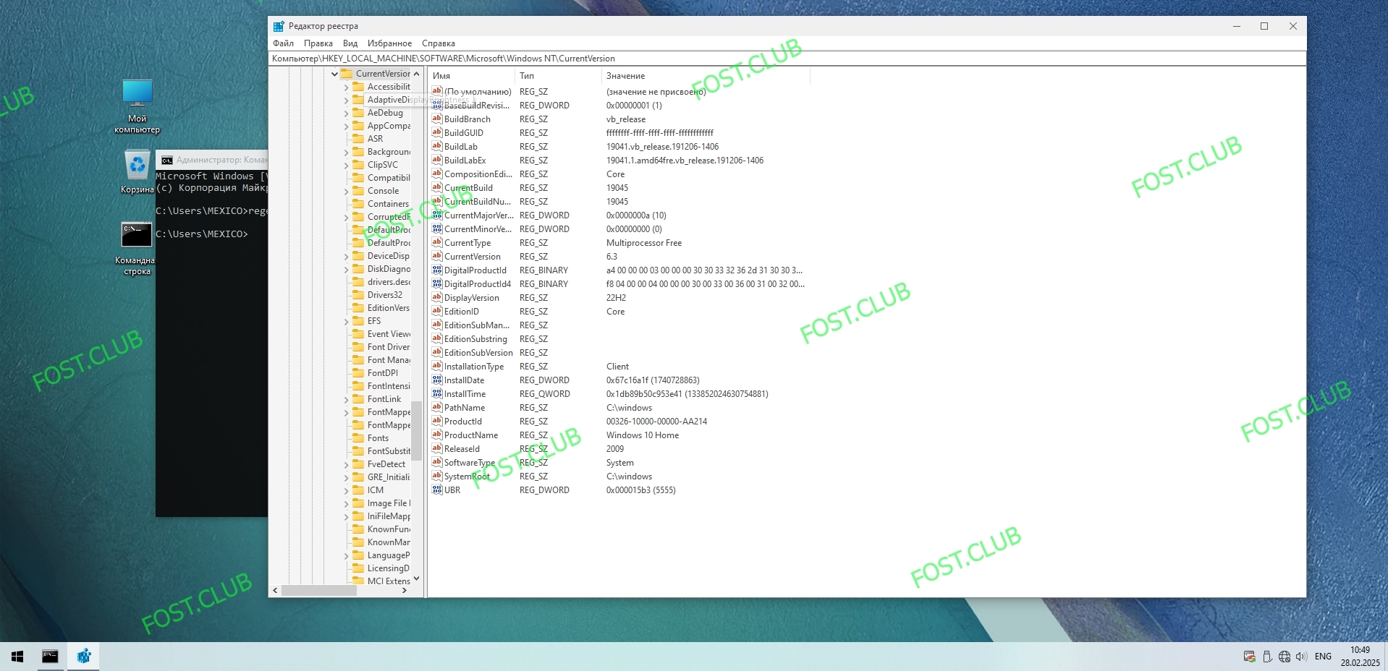Open the volume tray icon
1388x671 pixels.
(1301, 657)
